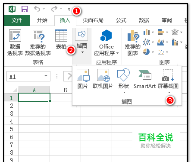Open the Undo history dropdown arrow
This screenshot has width=191, height=162.
pos(44,9)
